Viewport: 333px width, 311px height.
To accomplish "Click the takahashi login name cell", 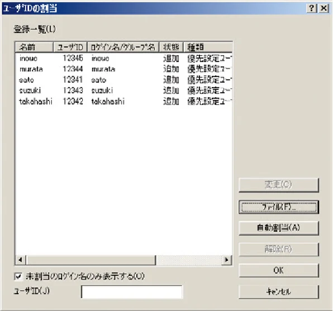I will [x=108, y=102].
